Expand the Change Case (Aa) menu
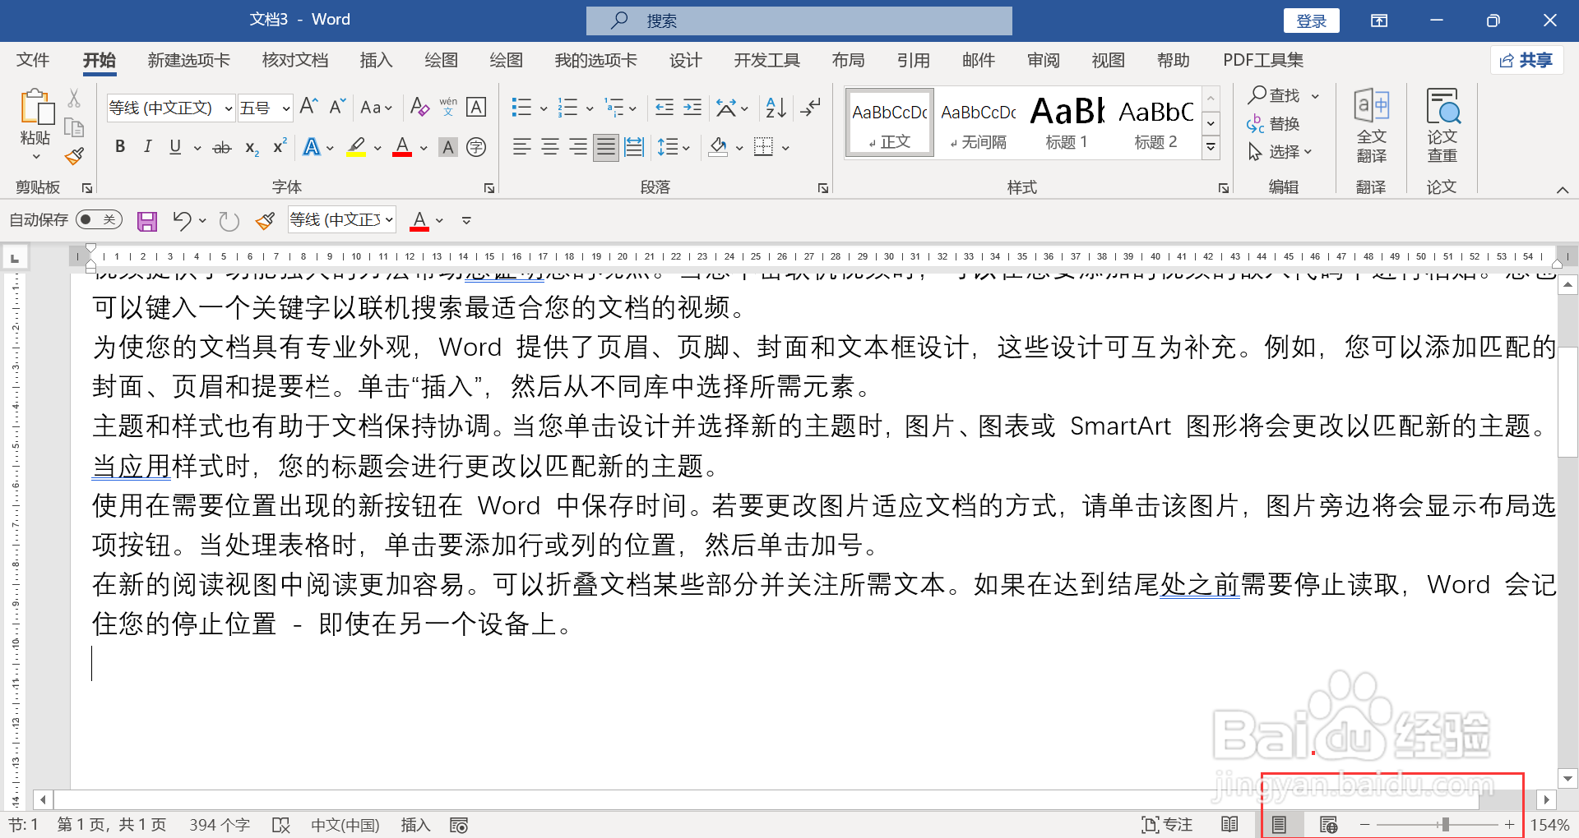This screenshot has width=1579, height=838. pyautogui.click(x=376, y=108)
